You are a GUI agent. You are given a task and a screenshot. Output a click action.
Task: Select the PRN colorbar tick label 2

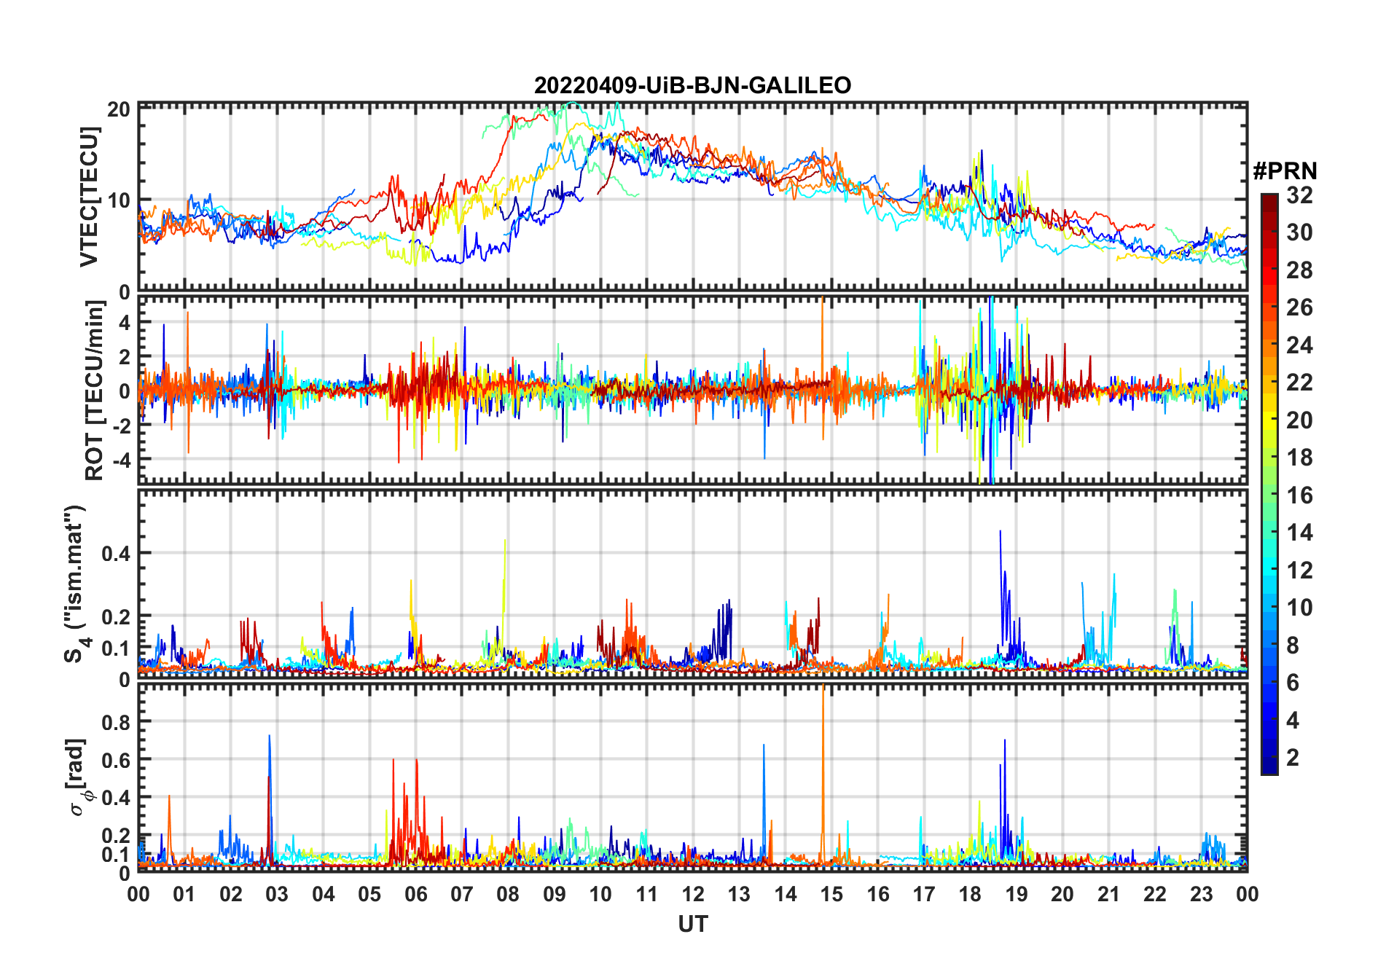[1293, 758]
